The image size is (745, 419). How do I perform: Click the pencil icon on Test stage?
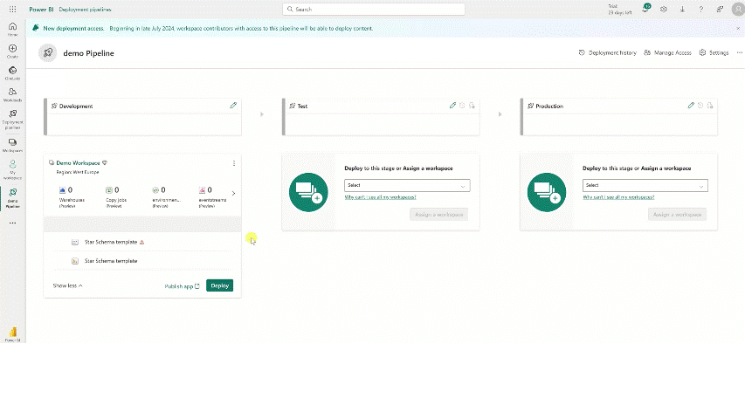(452, 106)
